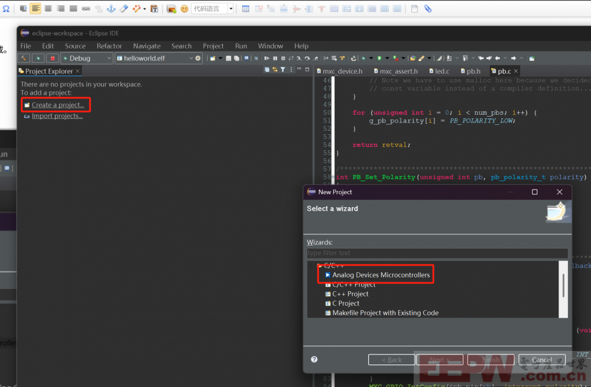Click the Terminate square icon
Screen dimensions: 591x387
283,58
